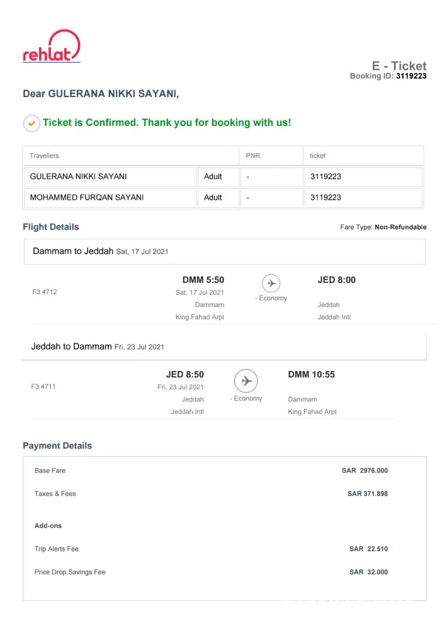Click flight number F3 4711
Image resolution: width=445 pixels, height=630 pixels.
pos(43,386)
